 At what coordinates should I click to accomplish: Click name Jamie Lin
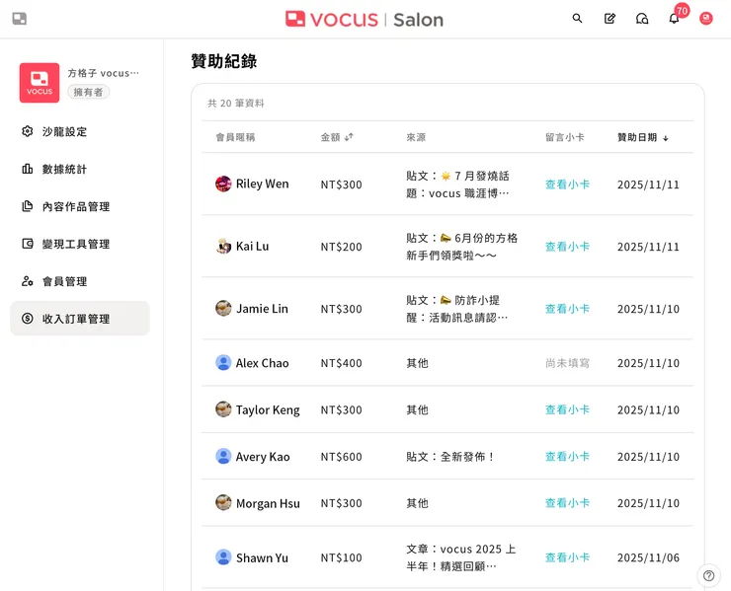(262, 308)
